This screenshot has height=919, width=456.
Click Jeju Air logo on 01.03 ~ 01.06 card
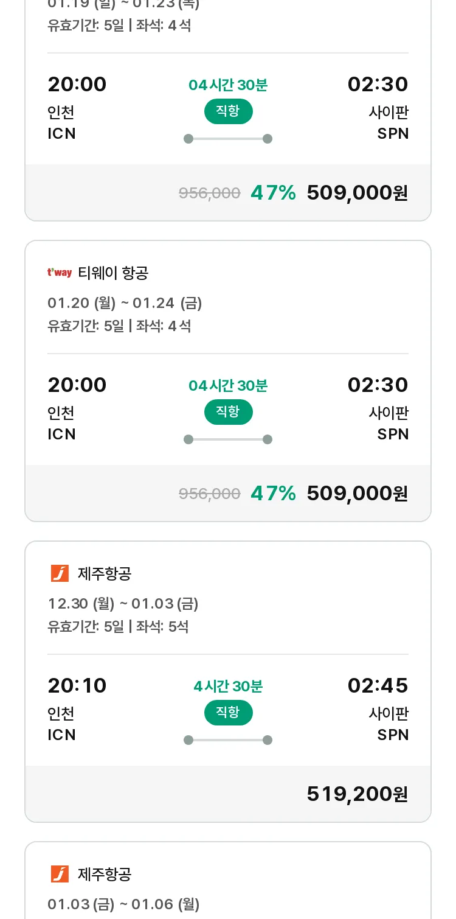60,874
